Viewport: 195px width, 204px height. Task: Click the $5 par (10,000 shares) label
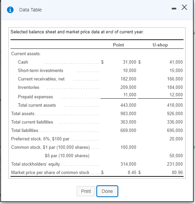(67, 156)
